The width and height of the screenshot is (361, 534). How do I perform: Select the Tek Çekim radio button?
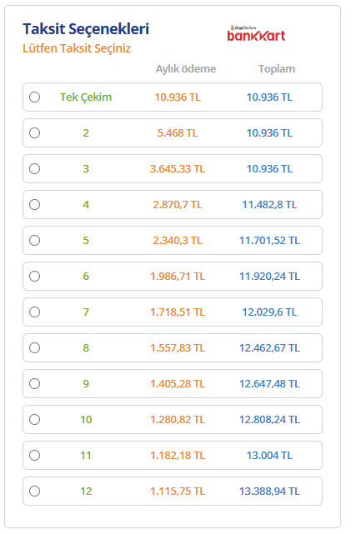(x=34, y=97)
